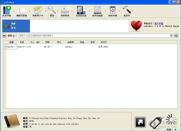
Task: Open the View (查看) magnifier icon
Action: point(52,10)
